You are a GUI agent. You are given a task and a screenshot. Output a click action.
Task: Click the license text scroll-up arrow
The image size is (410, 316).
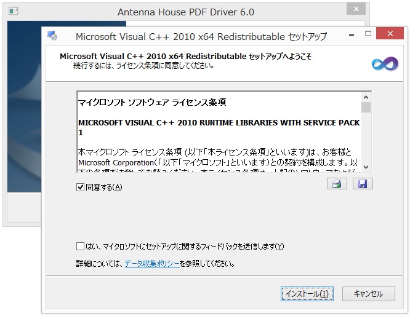[366, 97]
